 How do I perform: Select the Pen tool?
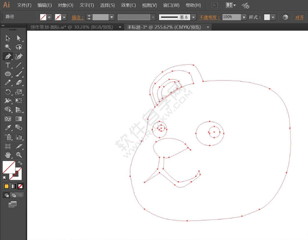tap(8, 56)
